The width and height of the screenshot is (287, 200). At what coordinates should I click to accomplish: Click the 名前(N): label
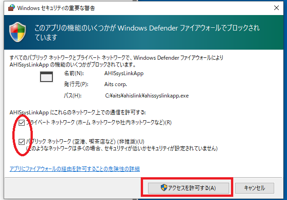pos(74,73)
